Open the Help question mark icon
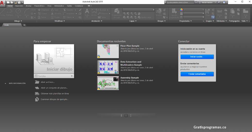The width and height of the screenshot is (252, 132). [x=224, y=2]
